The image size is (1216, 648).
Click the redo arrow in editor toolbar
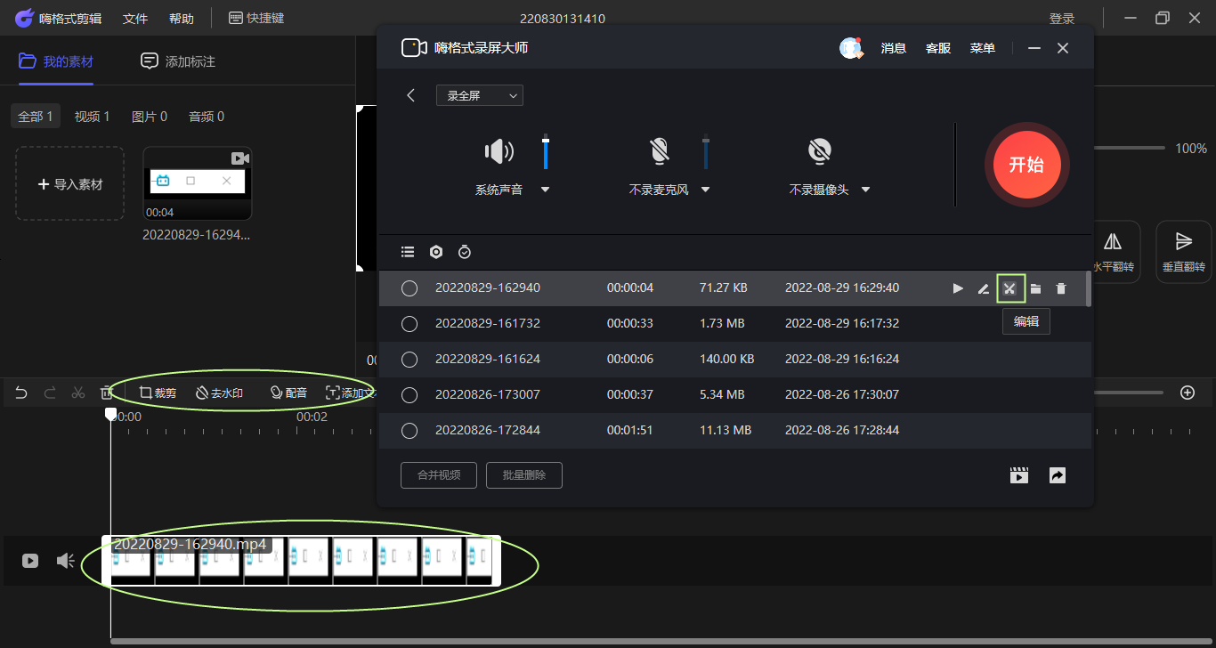[x=50, y=393]
